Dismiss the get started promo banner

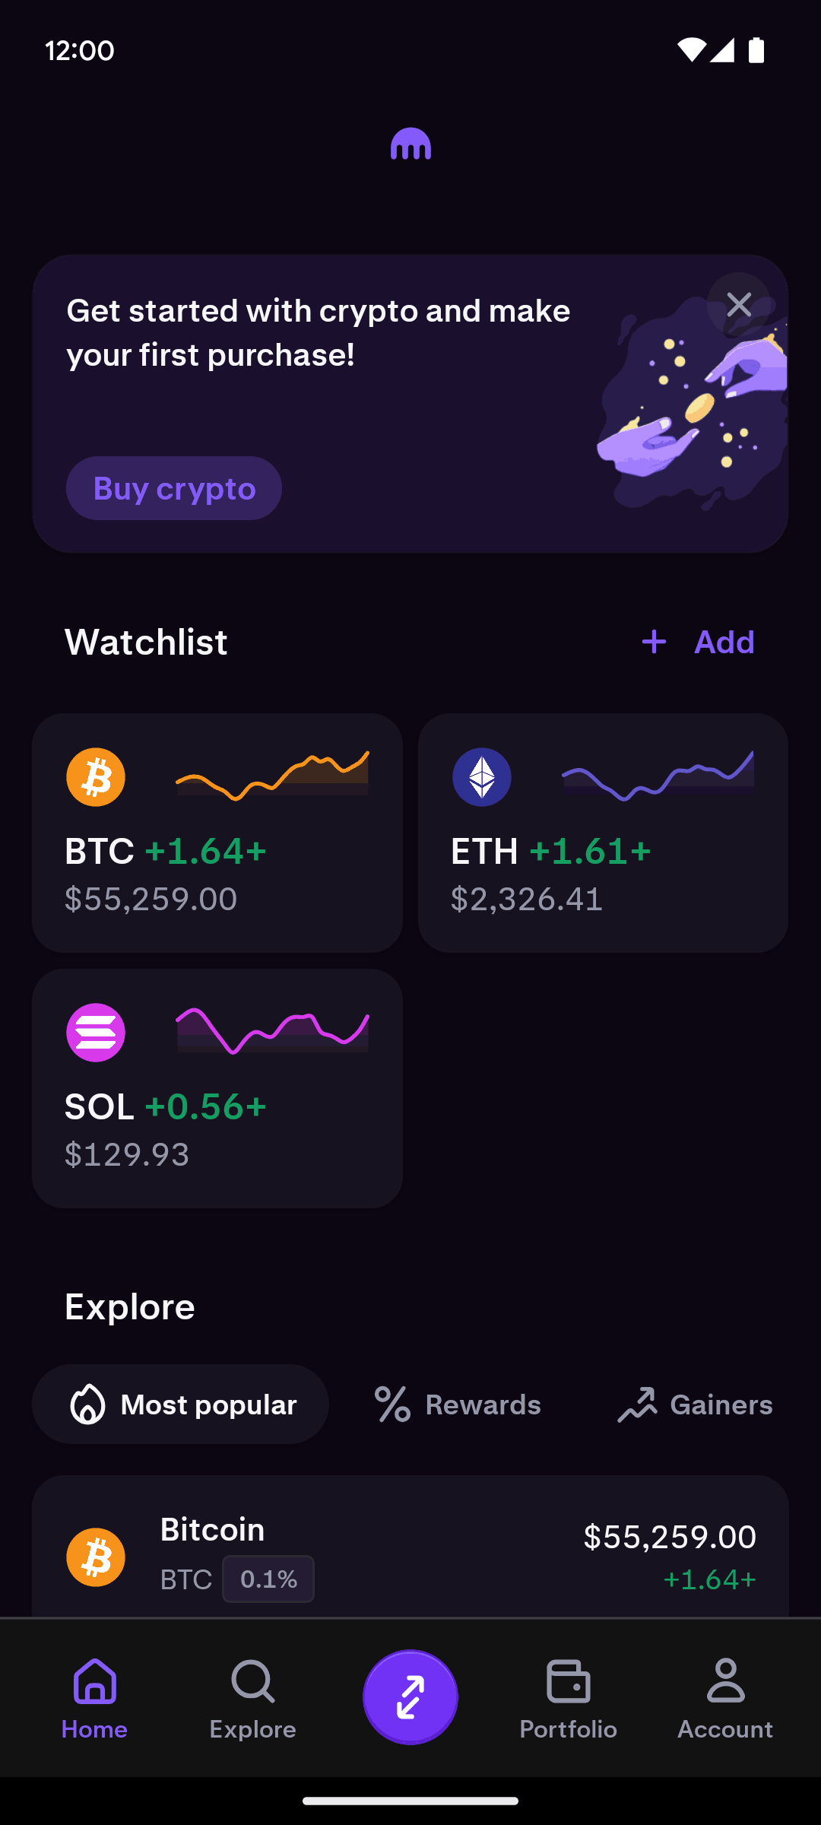(738, 305)
